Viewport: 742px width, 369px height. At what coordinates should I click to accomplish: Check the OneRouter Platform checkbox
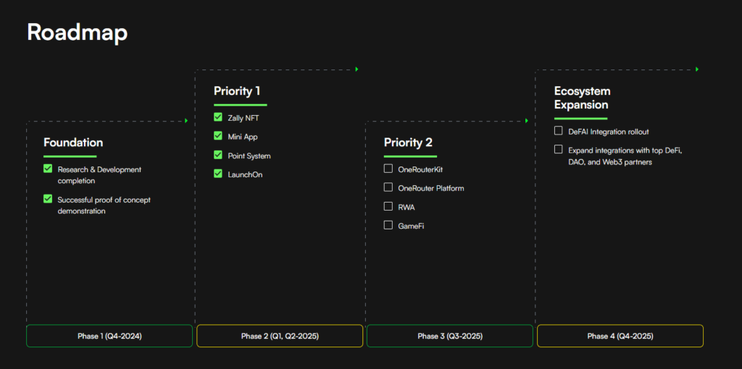point(388,187)
